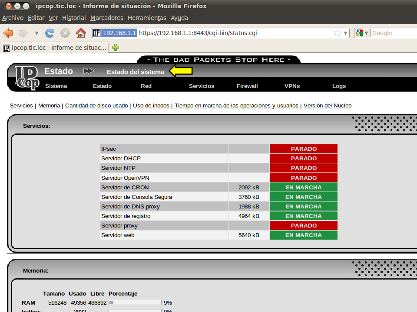Screen dimensions: 417x312
Task: Expand the URL bar history dropdown
Action: click(346, 33)
